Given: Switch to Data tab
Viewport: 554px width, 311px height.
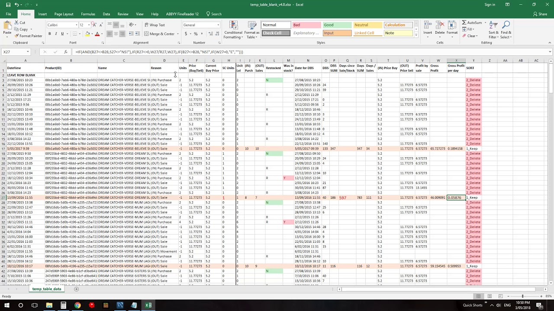Looking at the screenshot, I should tap(106, 14).
